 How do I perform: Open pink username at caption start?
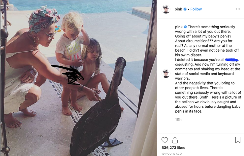179,27
